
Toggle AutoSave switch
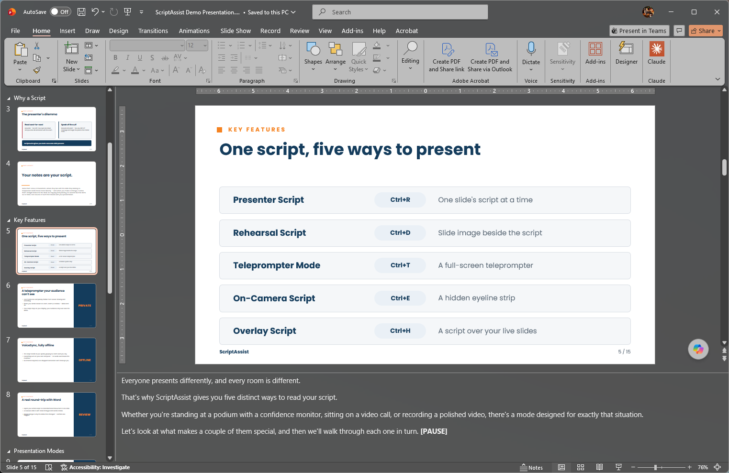(x=60, y=12)
